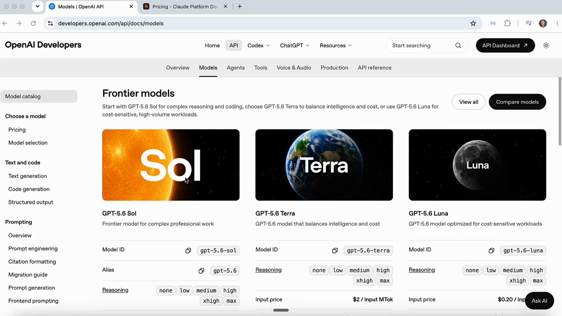Screen dimensions: 562x316
Task: Select API in the top navigation
Action: click(234, 46)
